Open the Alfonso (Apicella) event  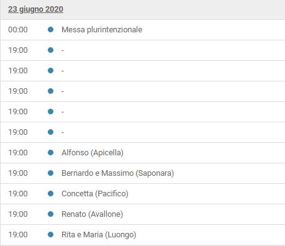tap(93, 153)
